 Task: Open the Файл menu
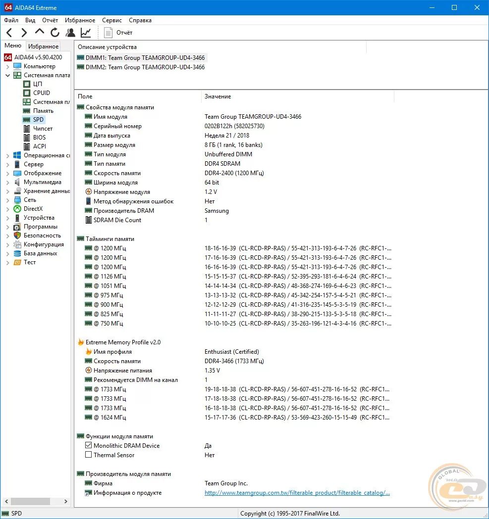click(x=11, y=20)
